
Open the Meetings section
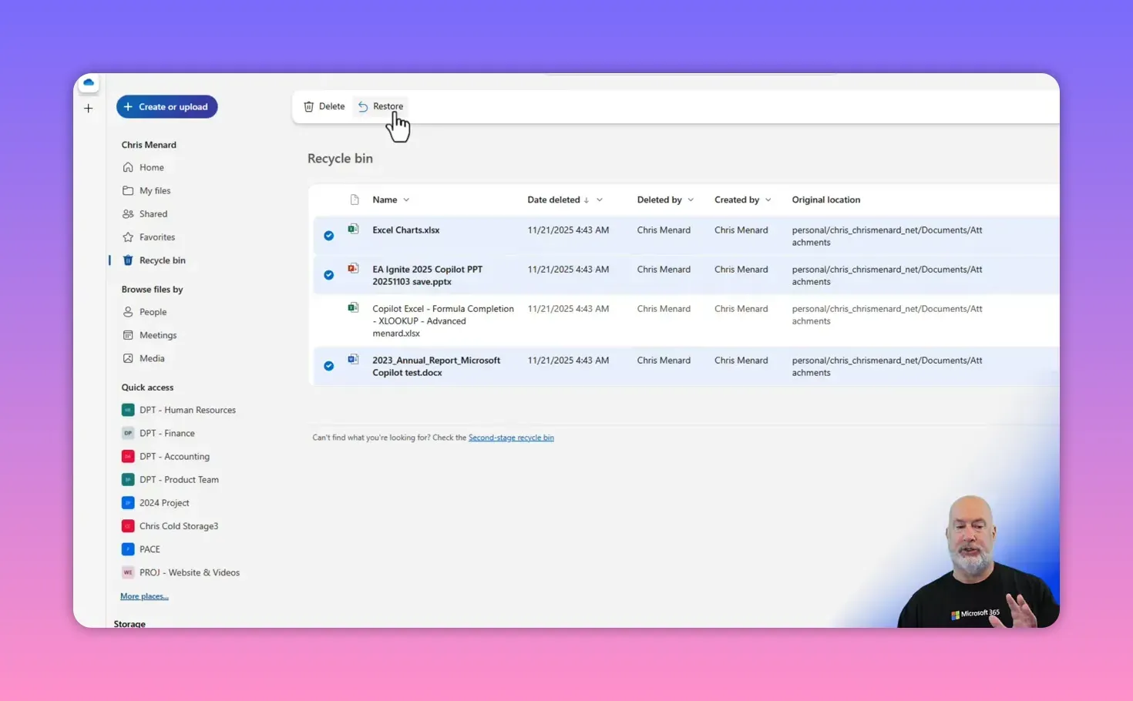click(158, 335)
